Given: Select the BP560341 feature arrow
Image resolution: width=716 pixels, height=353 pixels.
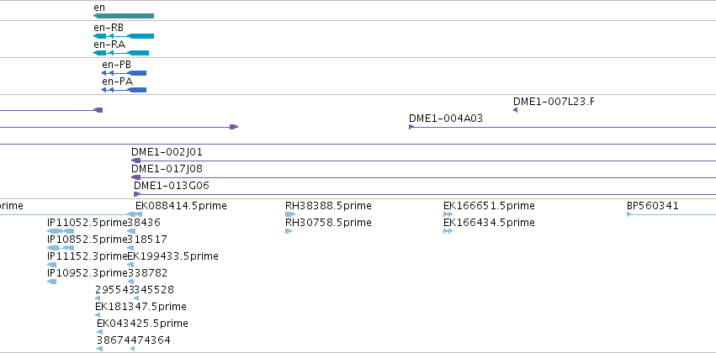Looking at the screenshot, I should (x=628, y=214).
